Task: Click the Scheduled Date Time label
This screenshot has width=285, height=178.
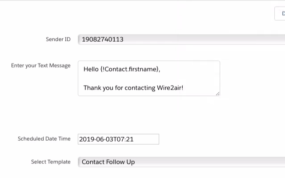Action: pyautogui.click(x=44, y=139)
